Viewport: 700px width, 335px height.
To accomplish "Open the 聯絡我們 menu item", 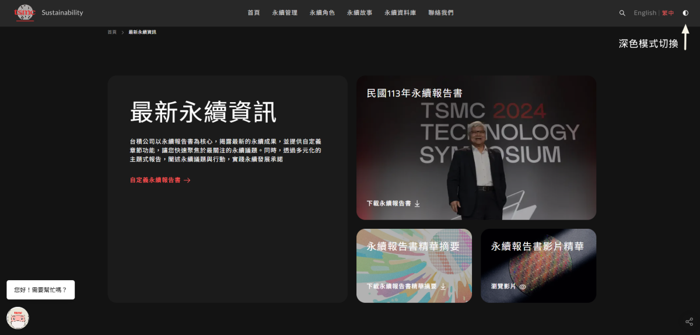I will pos(440,13).
